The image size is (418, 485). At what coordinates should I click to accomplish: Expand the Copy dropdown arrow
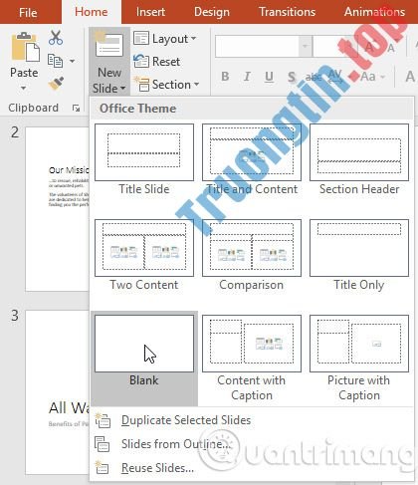coord(72,61)
